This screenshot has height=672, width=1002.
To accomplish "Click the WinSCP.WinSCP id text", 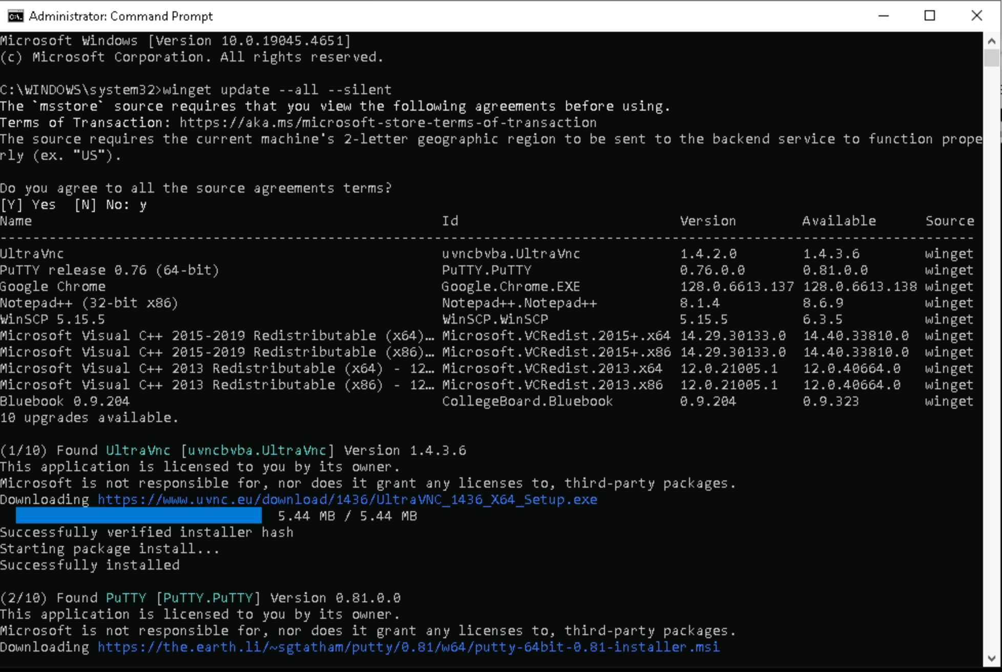I will tap(495, 319).
